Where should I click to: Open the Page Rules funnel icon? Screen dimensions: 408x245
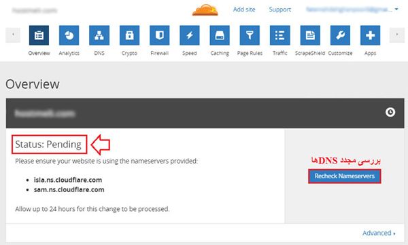(x=250, y=35)
